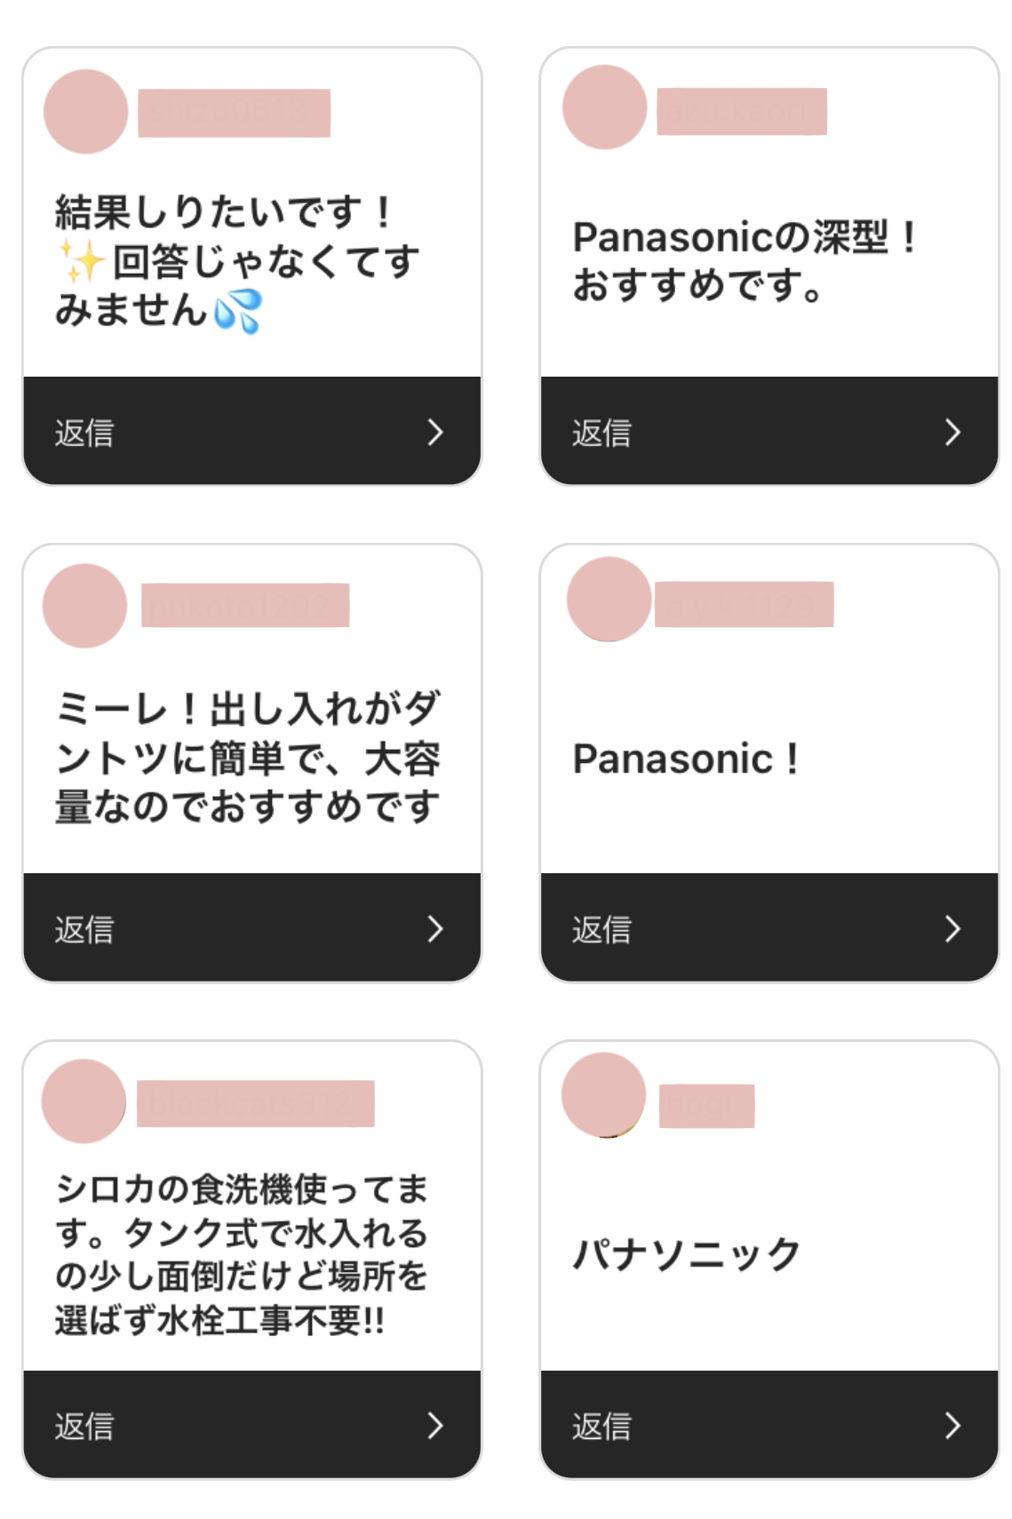Tap the chevron under Panasonicの深型 response
Viewport: 1012px width, 1519px height.
click(x=952, y=433)
